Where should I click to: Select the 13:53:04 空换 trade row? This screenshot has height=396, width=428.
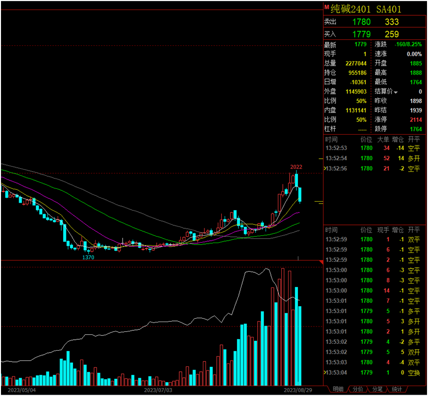tap(374, 372)
